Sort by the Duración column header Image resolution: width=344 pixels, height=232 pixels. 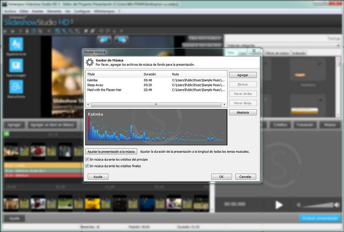[x=156, y=74]
